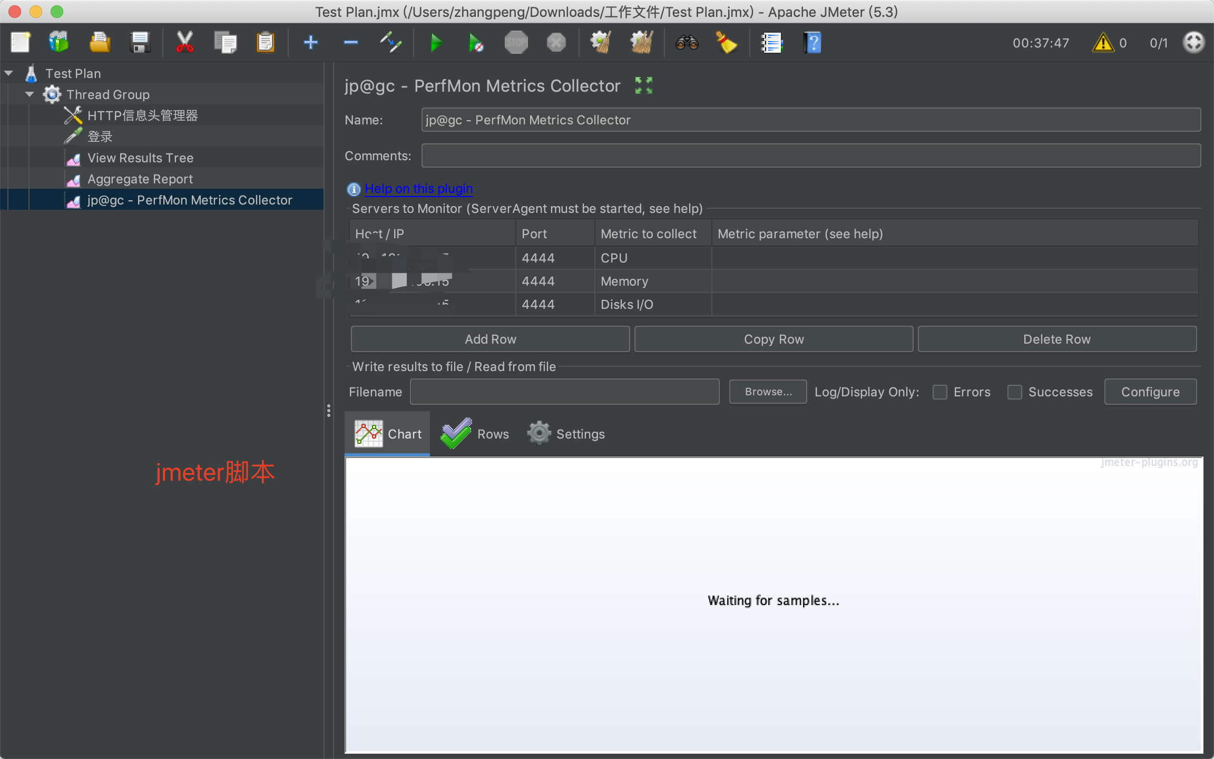This screenshot has width=1214, height=759.
Task: Click the Copy Row button
Action: click(x=774, y=339)
